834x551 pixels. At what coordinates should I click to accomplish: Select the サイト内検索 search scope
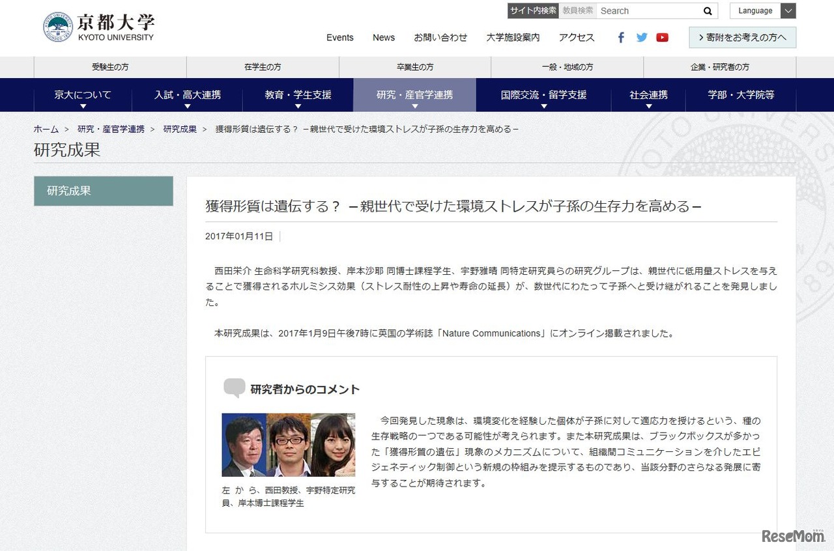tap(532, 10)
